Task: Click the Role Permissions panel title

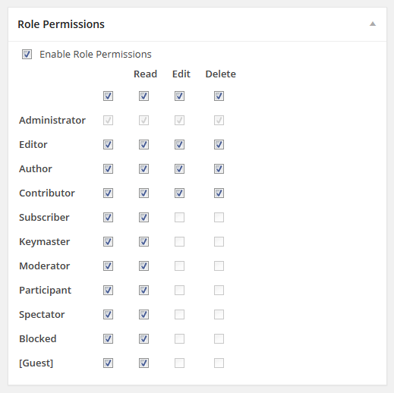Action: [x=61, y=24]
